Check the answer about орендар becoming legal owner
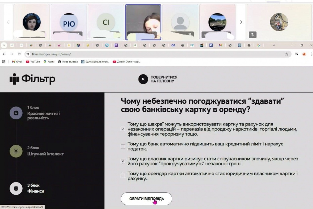Image resolution: width=313 pixels, height=209 pixels. [x=123, y=176]
